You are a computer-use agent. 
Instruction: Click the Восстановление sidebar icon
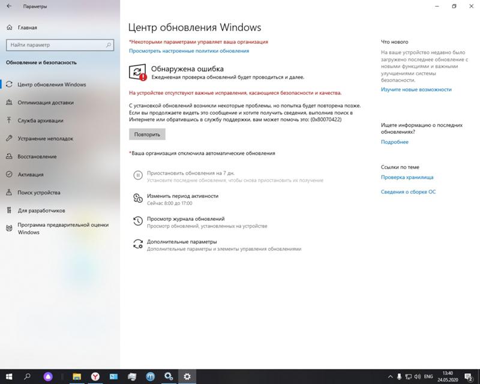pos(9,156)
